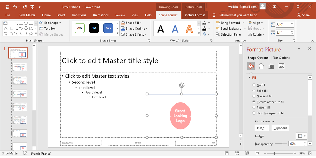Select the No fill radio option

tap(254, 85)
